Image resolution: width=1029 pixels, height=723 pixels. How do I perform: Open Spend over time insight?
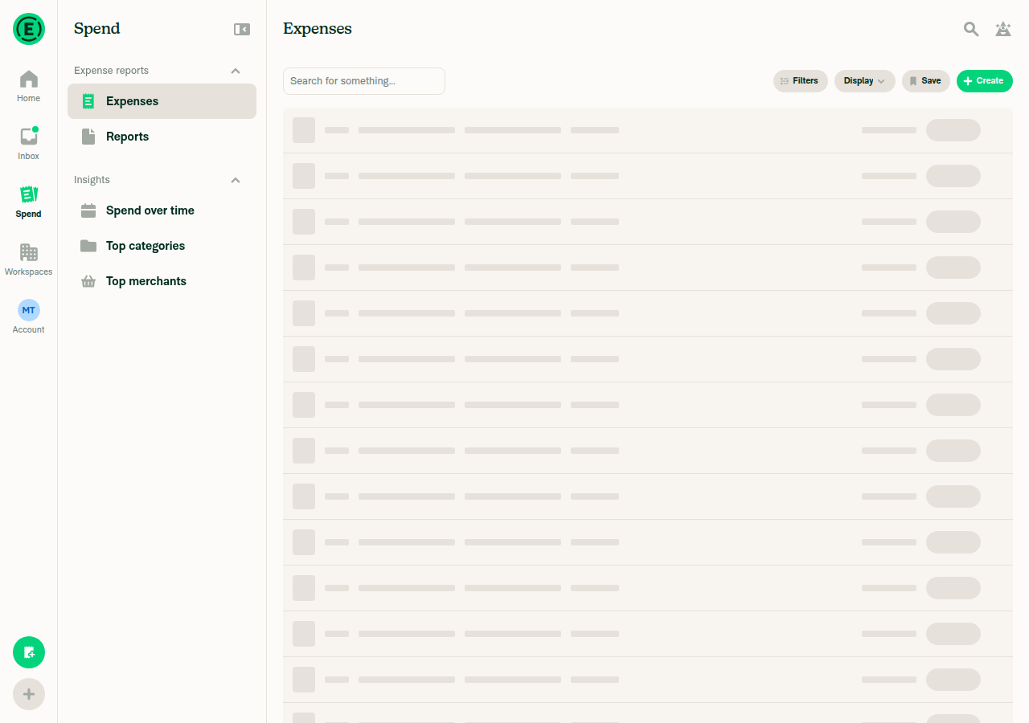point(162,210)
